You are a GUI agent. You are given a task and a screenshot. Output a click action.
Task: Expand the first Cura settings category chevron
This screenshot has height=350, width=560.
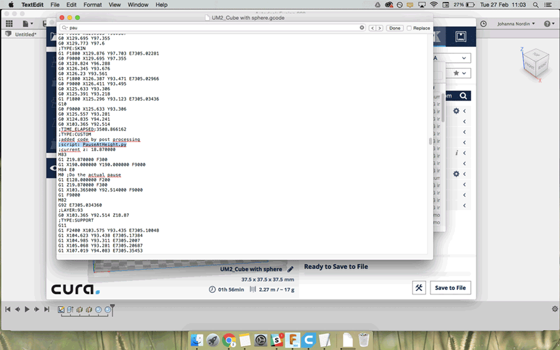coord(465,111)
